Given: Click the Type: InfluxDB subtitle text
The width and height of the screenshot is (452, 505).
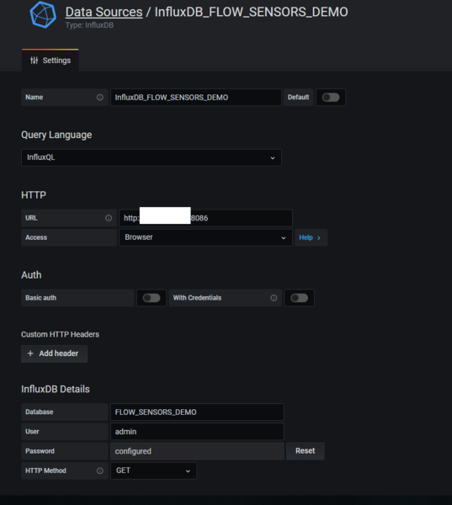Looking at the screenshot, I should (x=89, y=25).
